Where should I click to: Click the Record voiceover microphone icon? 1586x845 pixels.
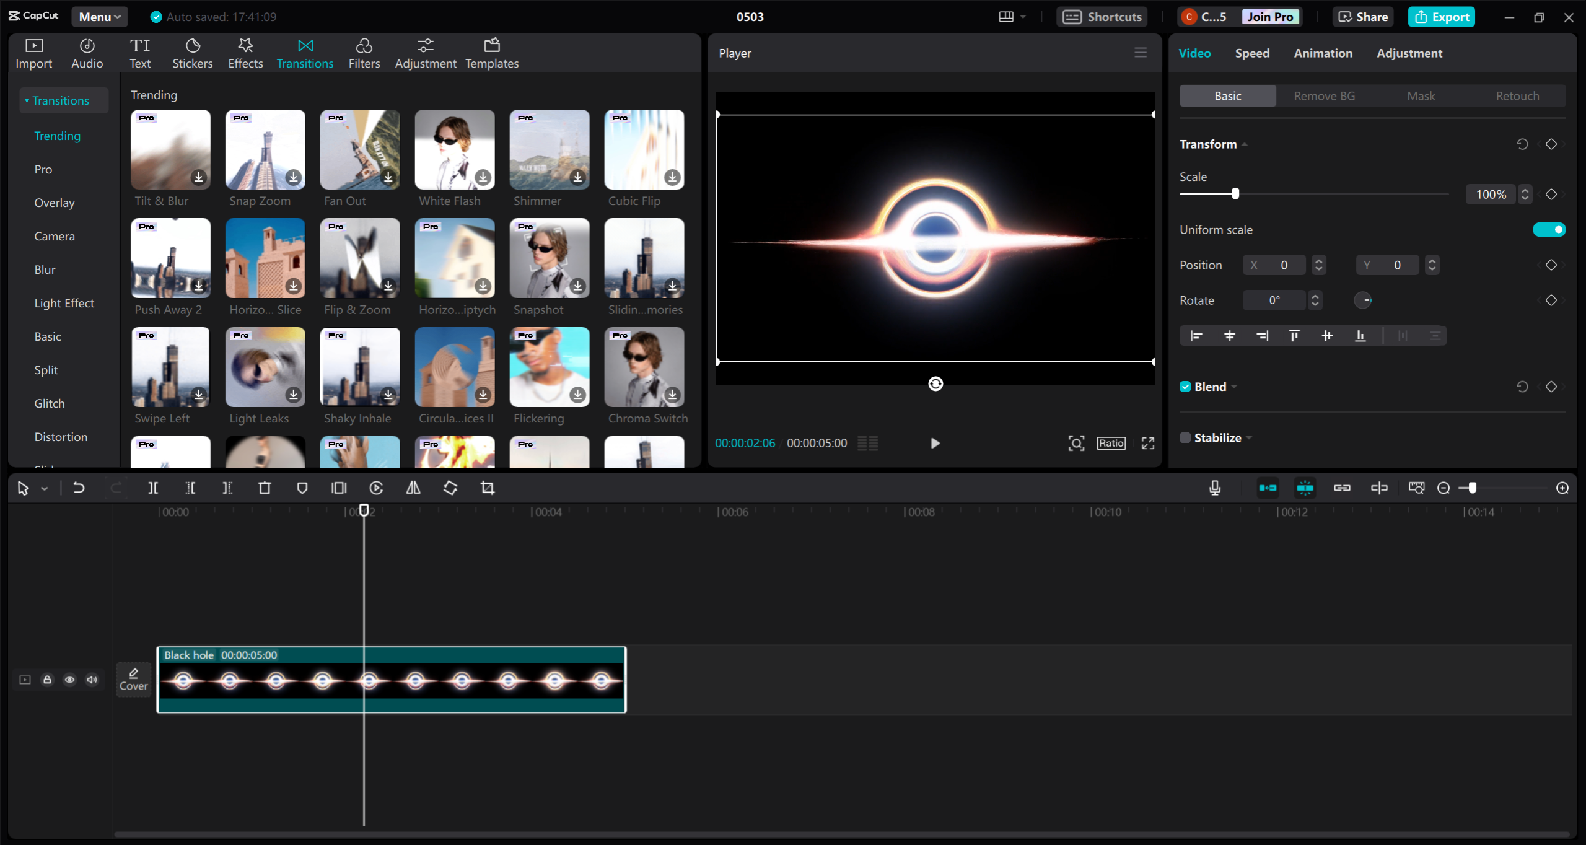pyautogui.click(x=1214, y=488)
